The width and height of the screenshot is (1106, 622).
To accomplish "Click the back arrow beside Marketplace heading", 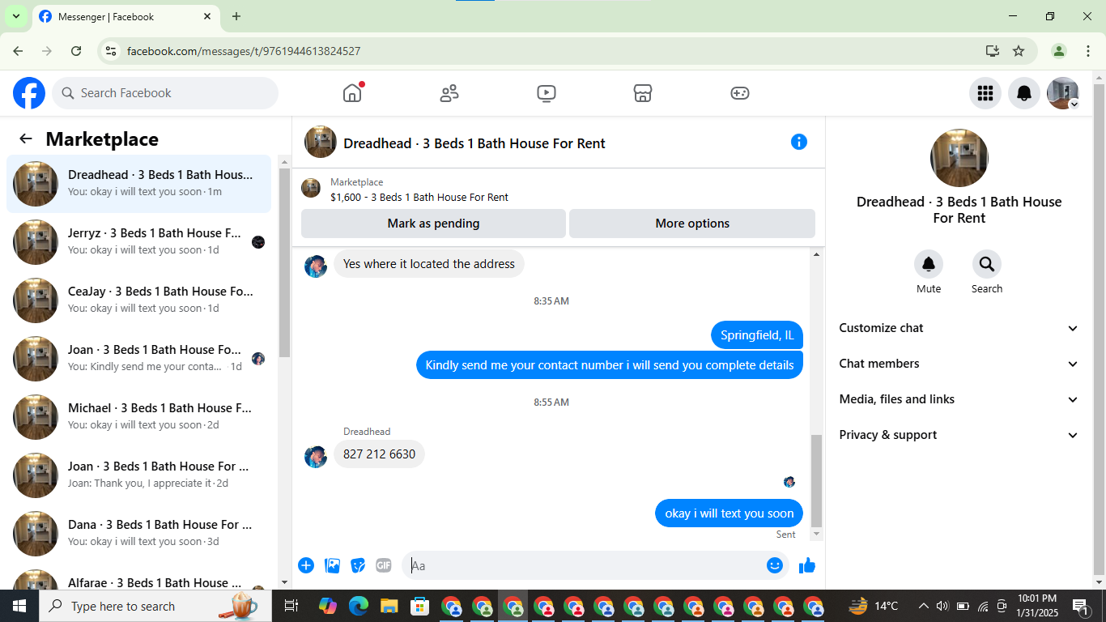I will tap(26, 138).
